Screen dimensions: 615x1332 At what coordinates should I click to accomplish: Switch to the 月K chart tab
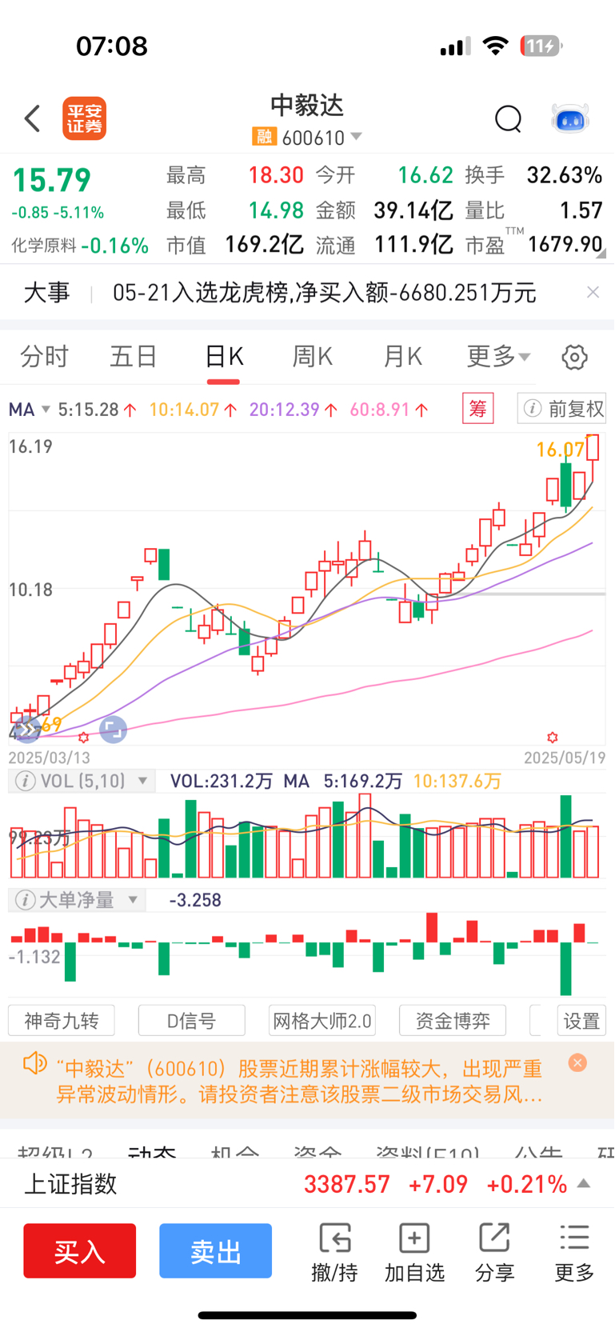(402, 356)
